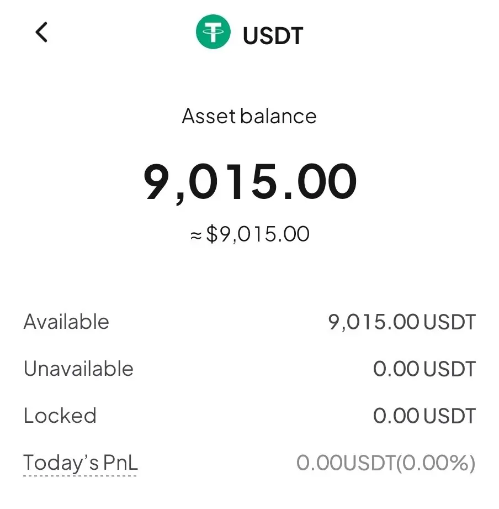Screen dimensions: 499x509
Task: Click the white T inside the Tether logo
Action: pyautogui.click(x=213, y=33)
